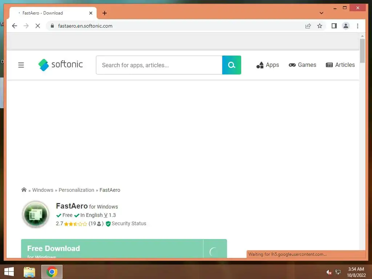
Task: Click the forward navigation arrow
Action: pos(26,26)
